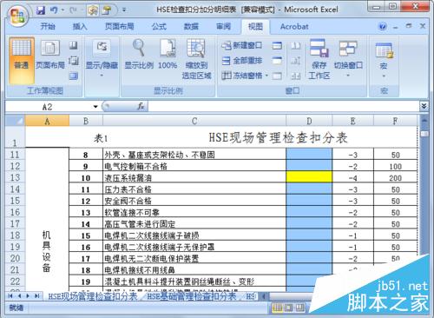Image resolution: width=434 pixels, height=318 pixels.
Task: Click the custom views icon
Action: 74,61
